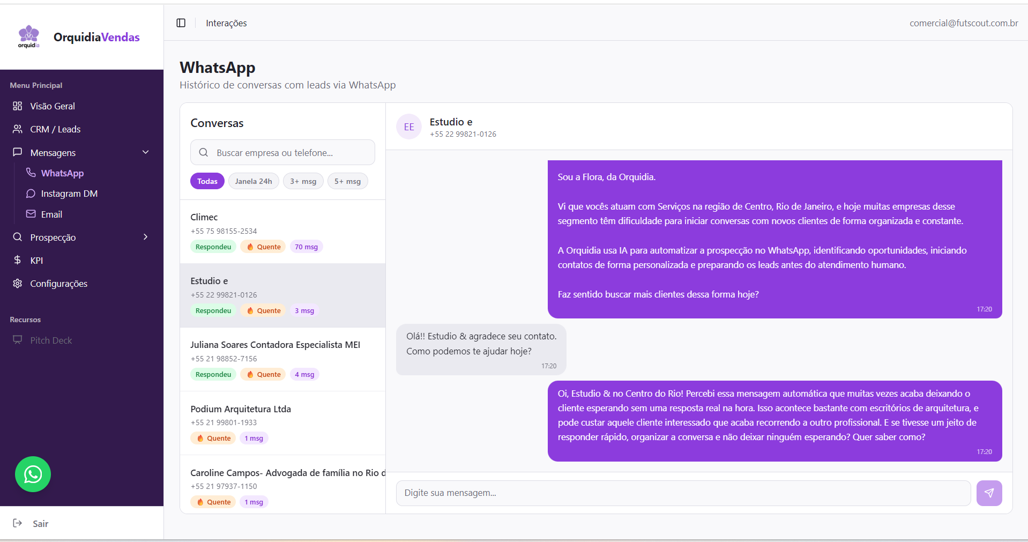The image size is (1028, 542).
Task: Click the KPI dollar sign icon
Action: click(18, 260)
